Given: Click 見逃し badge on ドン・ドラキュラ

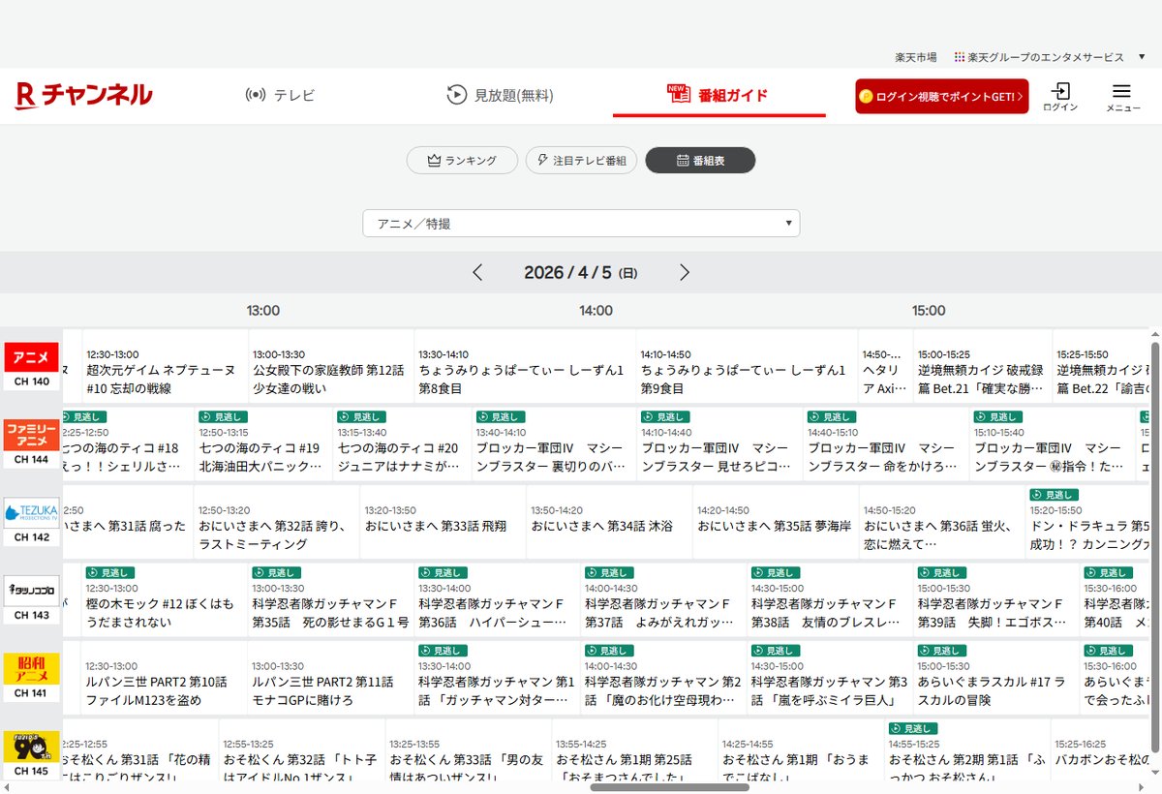Looking at the screenshot, I should 1054,494.
